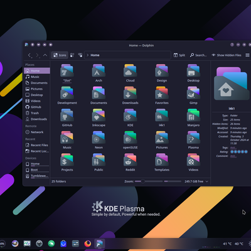This screenshot has width=251, height=251.
Task: Open Trash in Places sidebar
Action: click(x=37, y=113)
